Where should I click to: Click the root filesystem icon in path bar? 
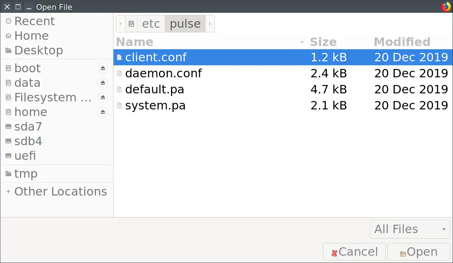click(131, 24)
